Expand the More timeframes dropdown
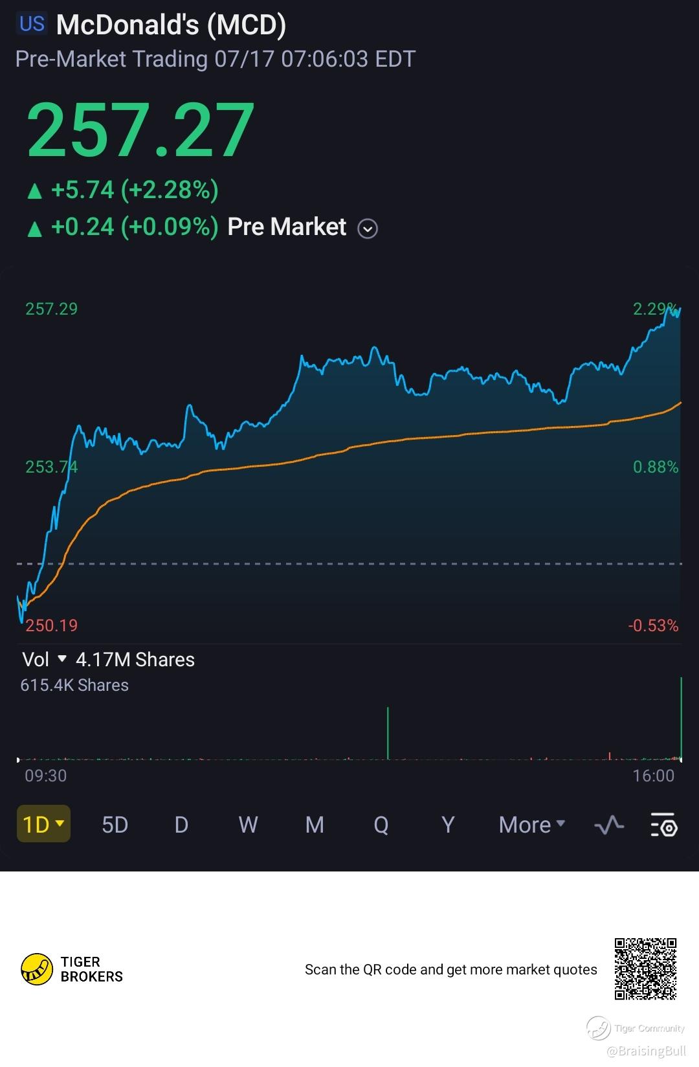Image resolution: width=699 pixels, height=1067 pixels. (531, 825)
